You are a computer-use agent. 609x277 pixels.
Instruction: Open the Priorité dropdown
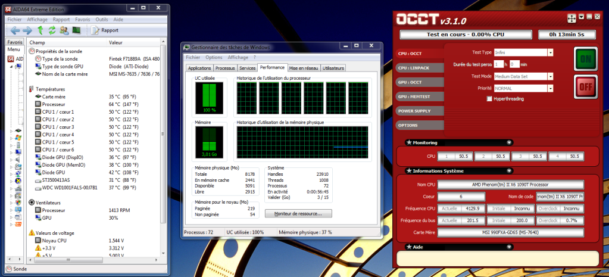click(550, 89)
